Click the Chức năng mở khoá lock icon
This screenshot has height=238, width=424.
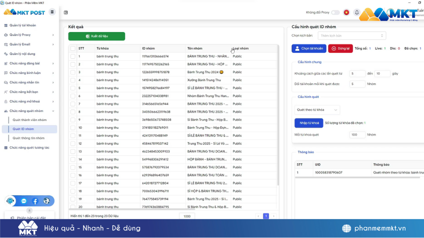pos(6,102)
